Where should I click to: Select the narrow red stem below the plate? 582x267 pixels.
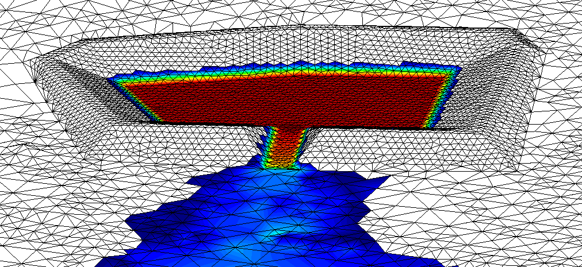click(x=284, y=146)
